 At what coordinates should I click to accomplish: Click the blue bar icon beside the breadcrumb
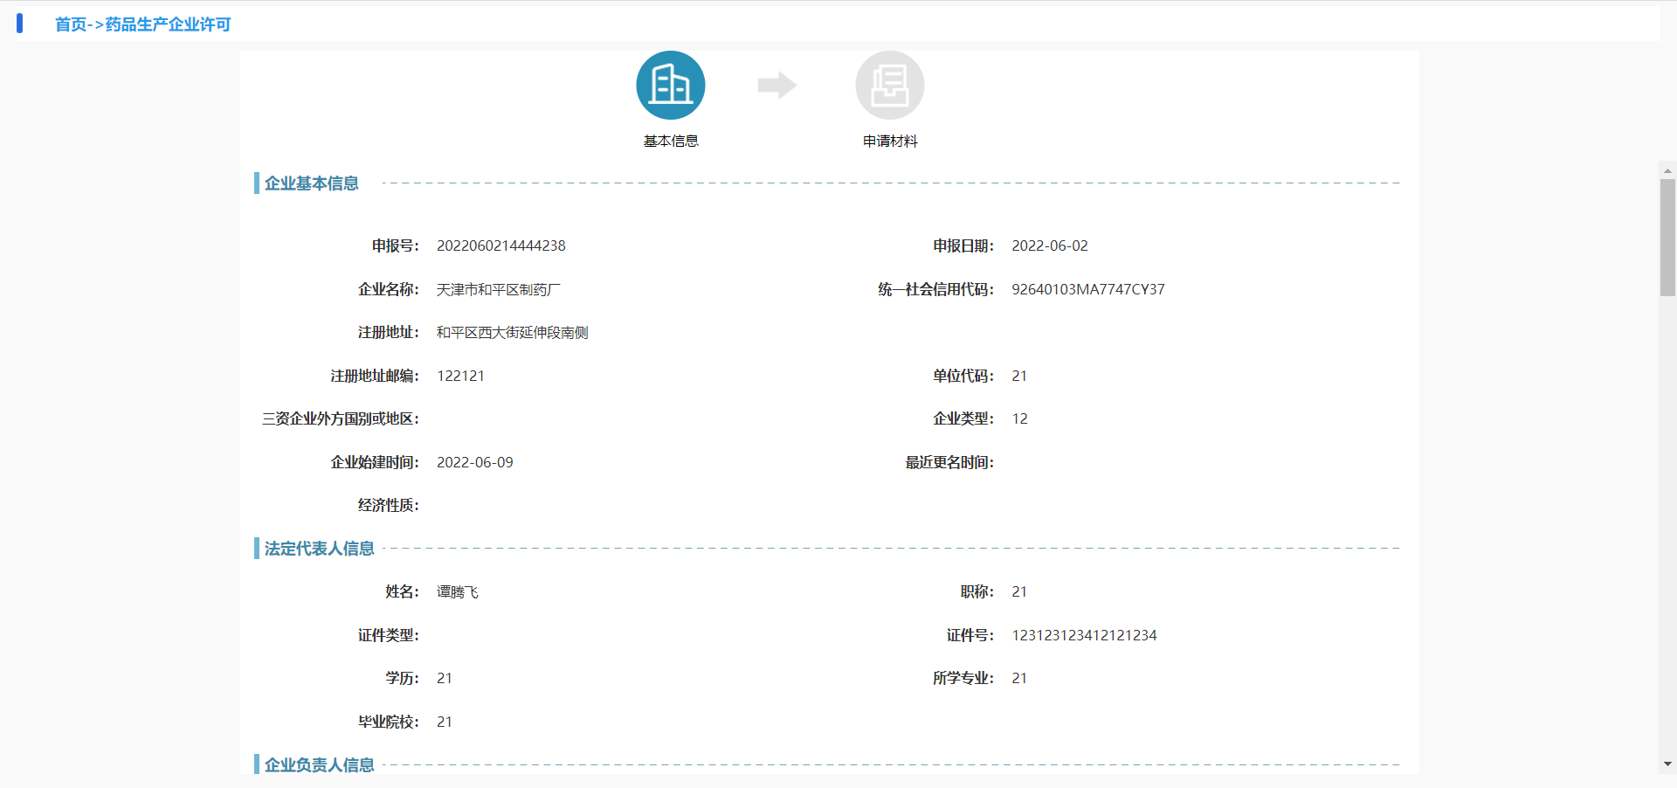[19, 24]
